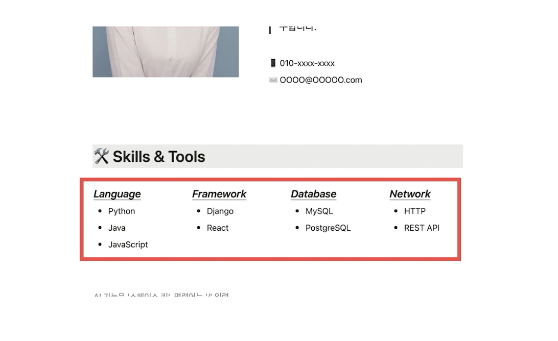This screenshot has height=341, width=558.
Task: Click the profile photo thumbnail
Action: pos(166,52)
